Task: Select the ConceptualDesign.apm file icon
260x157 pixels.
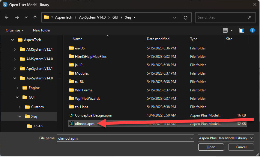Action: point(71,115)
